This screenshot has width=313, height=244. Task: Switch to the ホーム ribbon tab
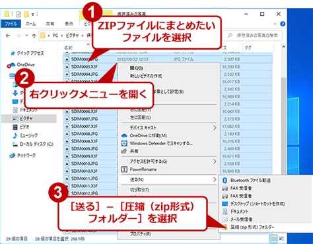coord(30,24)
